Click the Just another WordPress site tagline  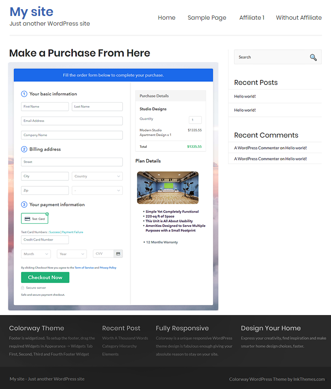tap(50, 24)
